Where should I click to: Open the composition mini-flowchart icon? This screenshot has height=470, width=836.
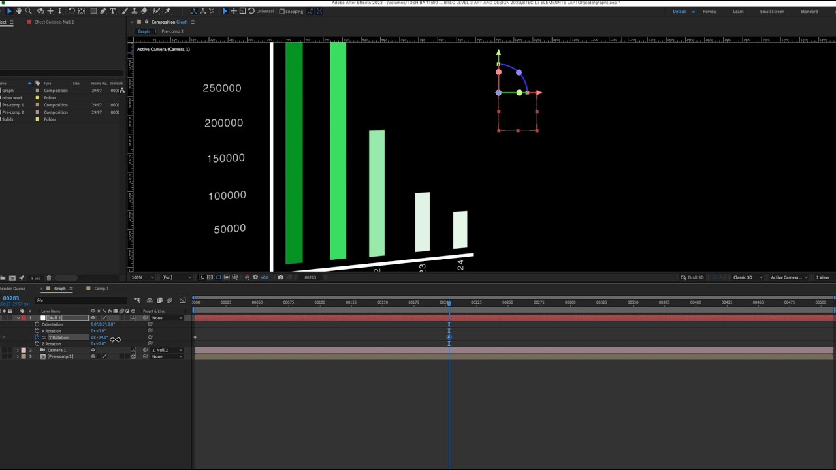point(137,300)
